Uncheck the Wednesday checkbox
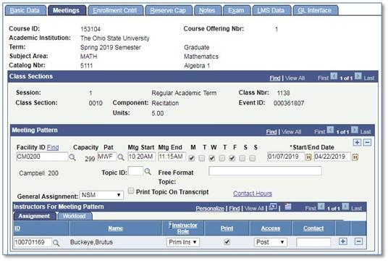This screenshot has height=261, width=388. tap(212, 158)
